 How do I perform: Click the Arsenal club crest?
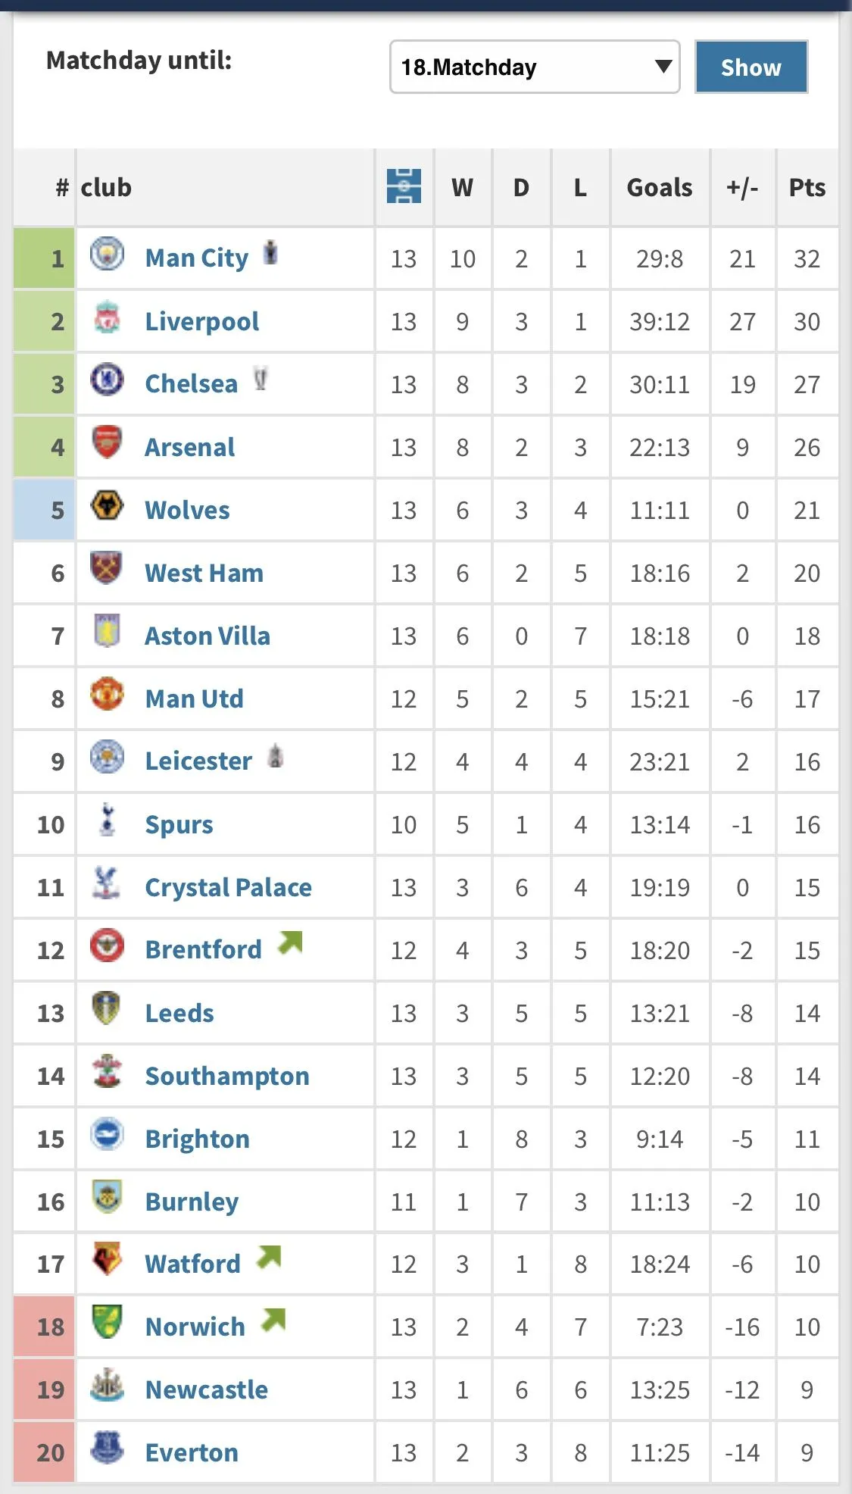(107, 443)
